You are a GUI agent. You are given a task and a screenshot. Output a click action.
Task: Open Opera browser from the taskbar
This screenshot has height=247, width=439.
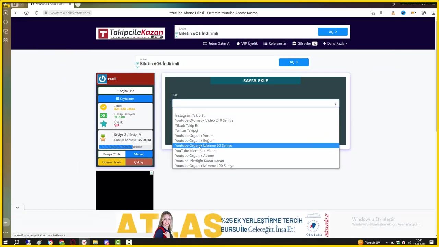coord(73,242)
